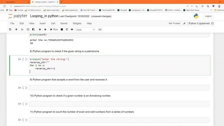Move selected cell down arrow

(45, 29)
